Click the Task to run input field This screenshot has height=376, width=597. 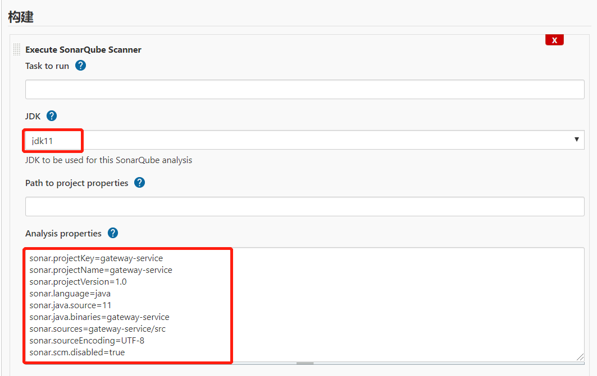point(304,89)
